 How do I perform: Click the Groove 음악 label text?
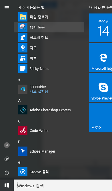click(x=39, y=172)
